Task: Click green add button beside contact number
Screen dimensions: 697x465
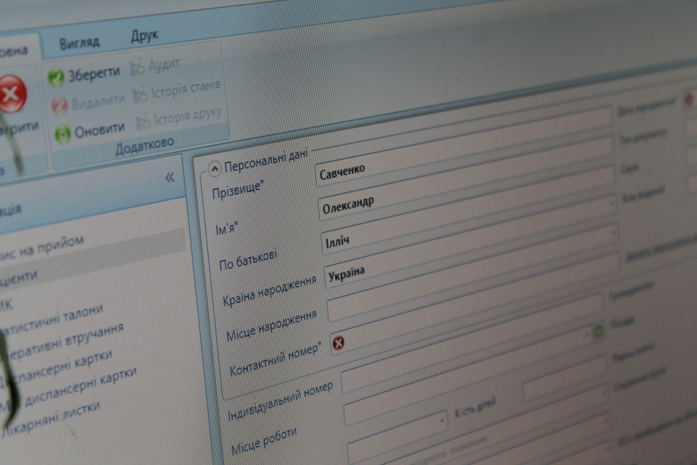Action: [598, 331]
